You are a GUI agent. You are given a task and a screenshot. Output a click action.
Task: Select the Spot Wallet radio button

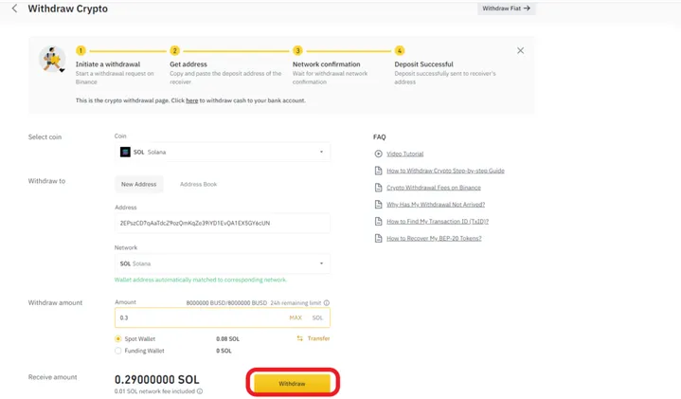(x=118, y=338)
